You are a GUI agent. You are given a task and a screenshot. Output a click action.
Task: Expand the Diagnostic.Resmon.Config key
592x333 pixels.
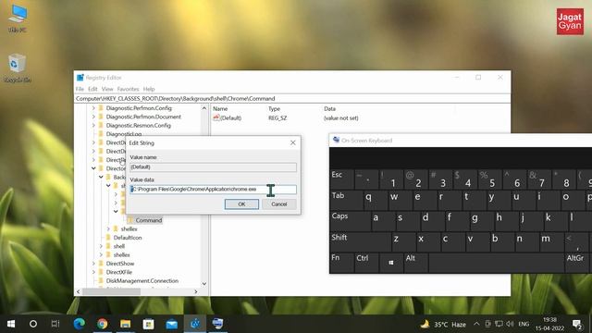[x=93, y=126]
